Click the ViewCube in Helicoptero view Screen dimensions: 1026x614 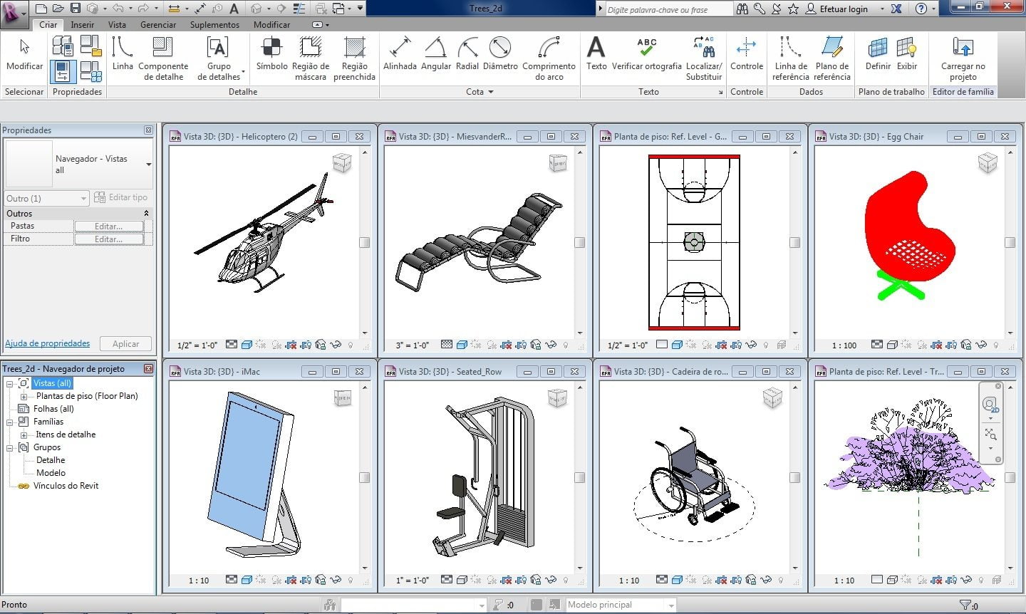tap(342, 162)
